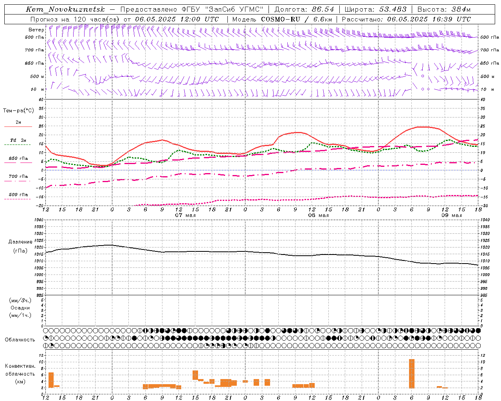Click the '09 мая' date label
The height and width of the screenshot is (401, 501).
click(451, 215)
